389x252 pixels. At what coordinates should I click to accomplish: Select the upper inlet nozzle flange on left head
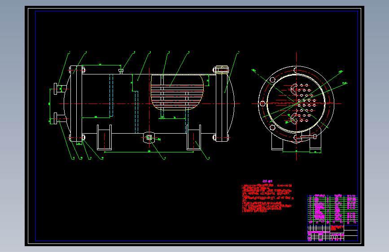(55, 89)
